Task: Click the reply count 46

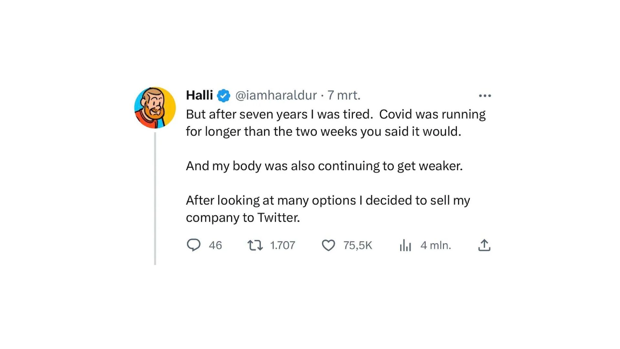Action: 215,246
